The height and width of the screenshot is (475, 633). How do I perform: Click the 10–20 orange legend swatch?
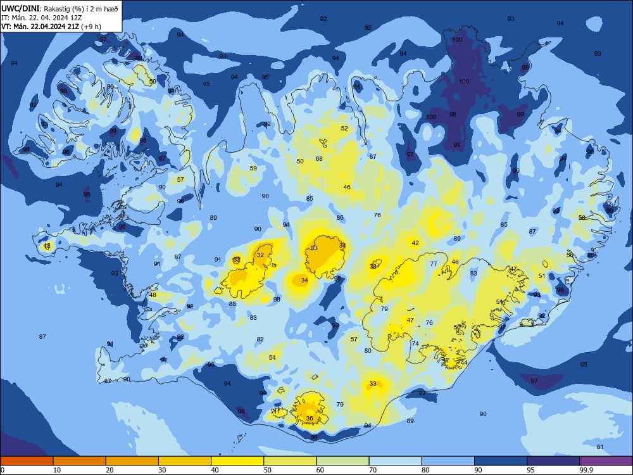(80, 461)
